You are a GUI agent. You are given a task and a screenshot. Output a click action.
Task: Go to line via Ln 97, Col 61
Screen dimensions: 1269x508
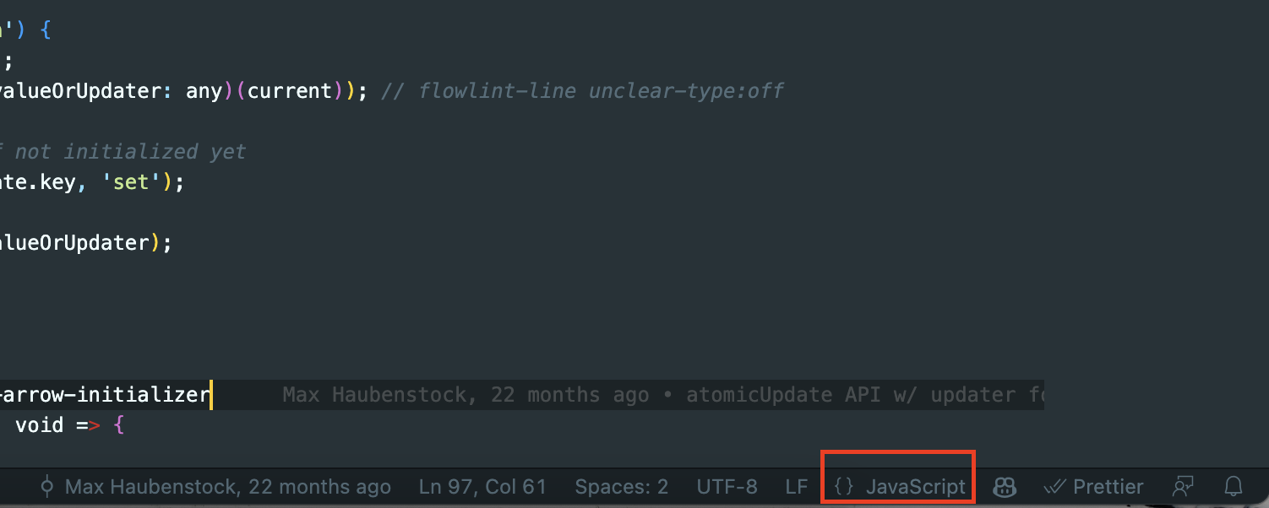click(x=482, y=487)
